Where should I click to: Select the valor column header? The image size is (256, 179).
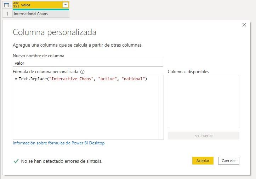click(x=39, y=5)
